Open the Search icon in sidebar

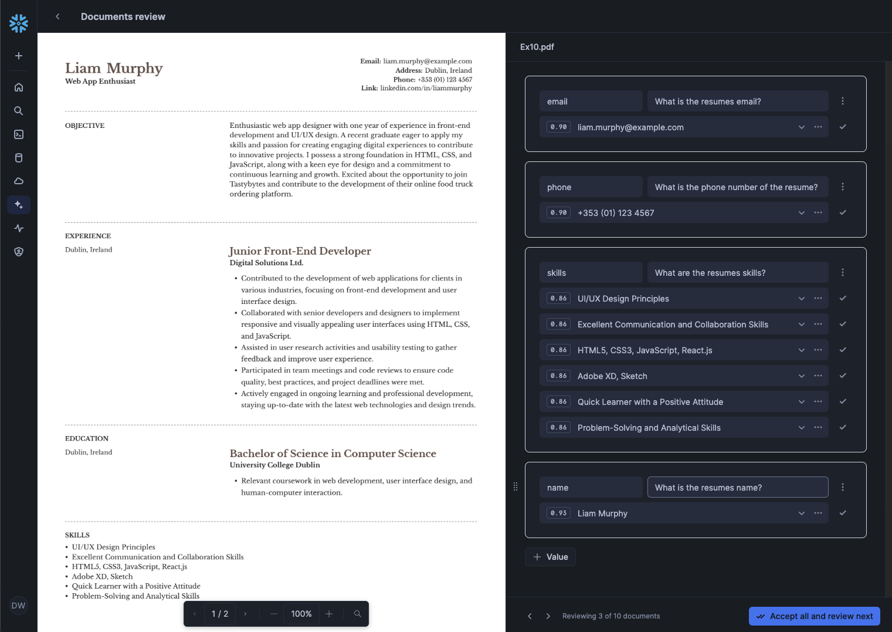point(19,111)
